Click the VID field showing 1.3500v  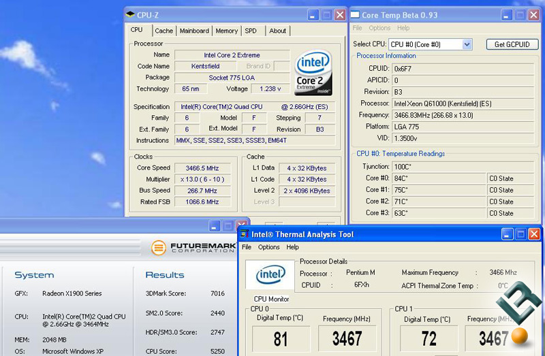pyautogui.click(x=463, y=138)
